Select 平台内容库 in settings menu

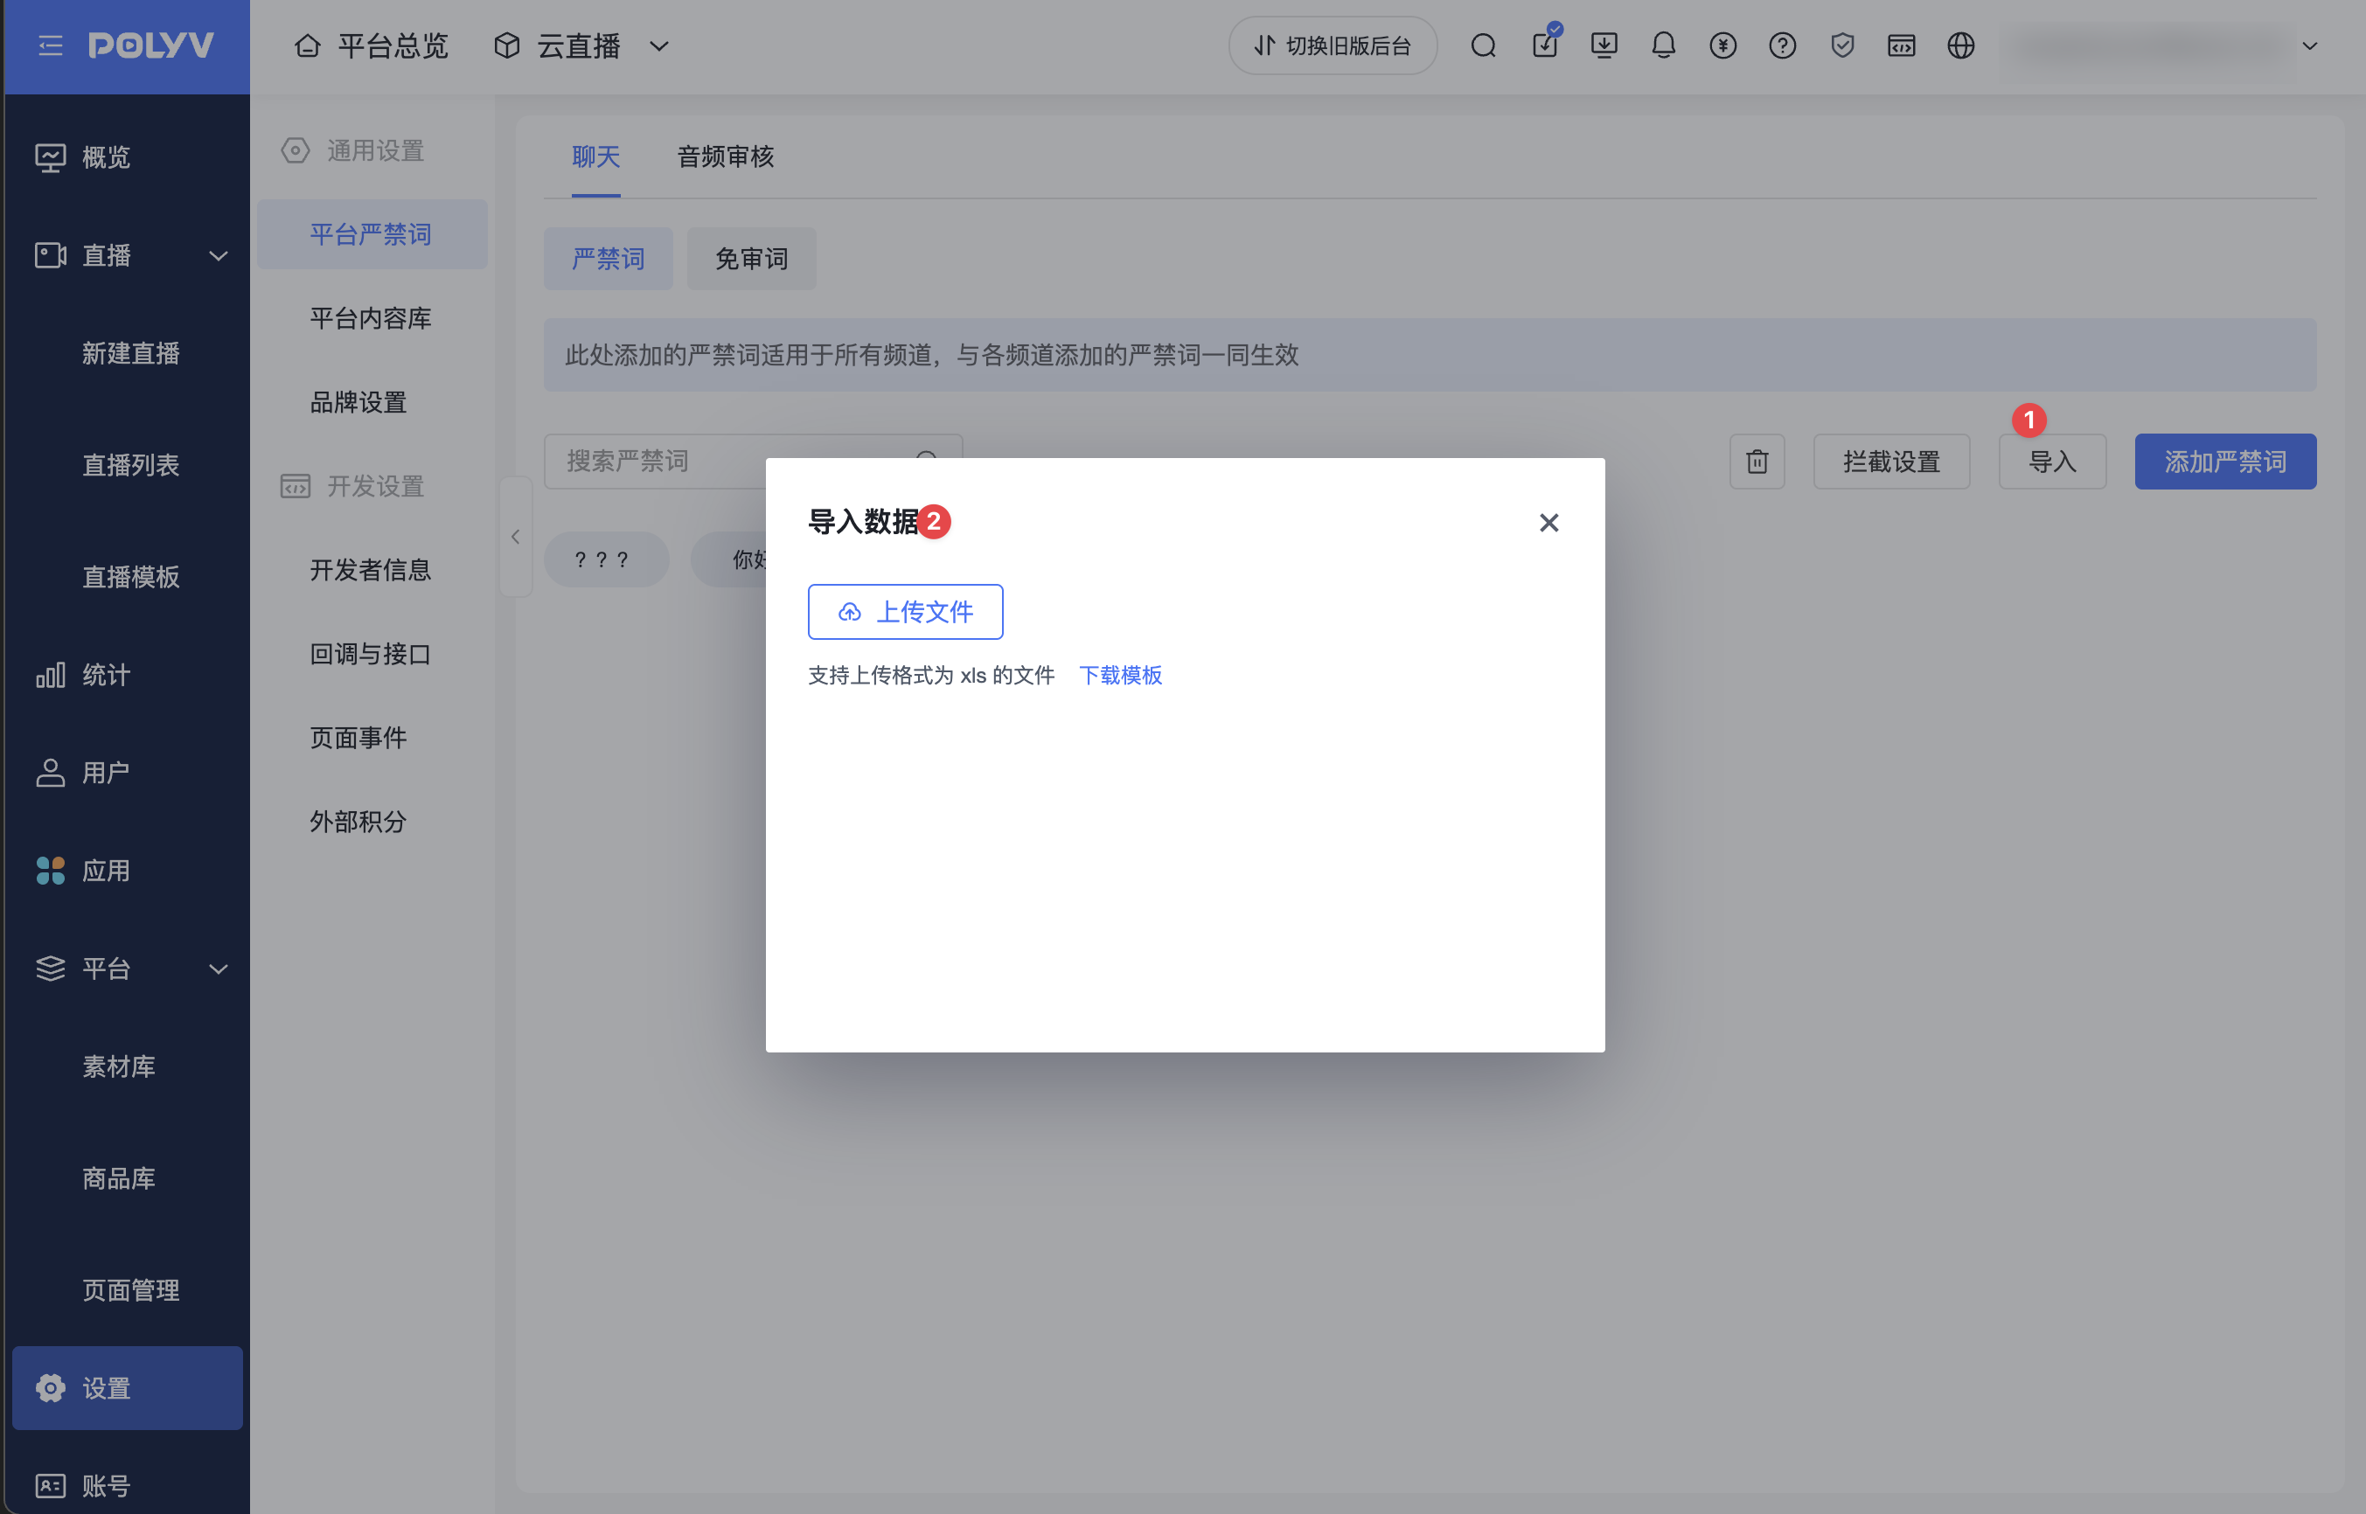pyautogui.click(x=372, y=318)
